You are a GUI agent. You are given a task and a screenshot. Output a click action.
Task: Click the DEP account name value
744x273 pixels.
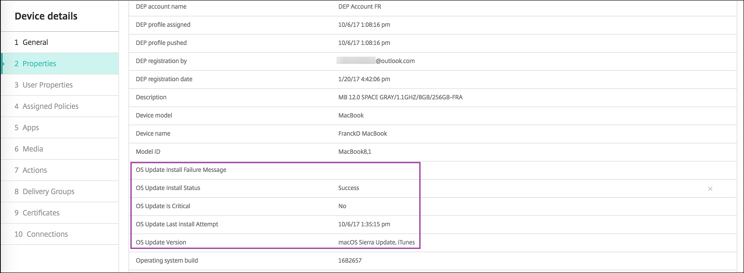tap(360, 6)
